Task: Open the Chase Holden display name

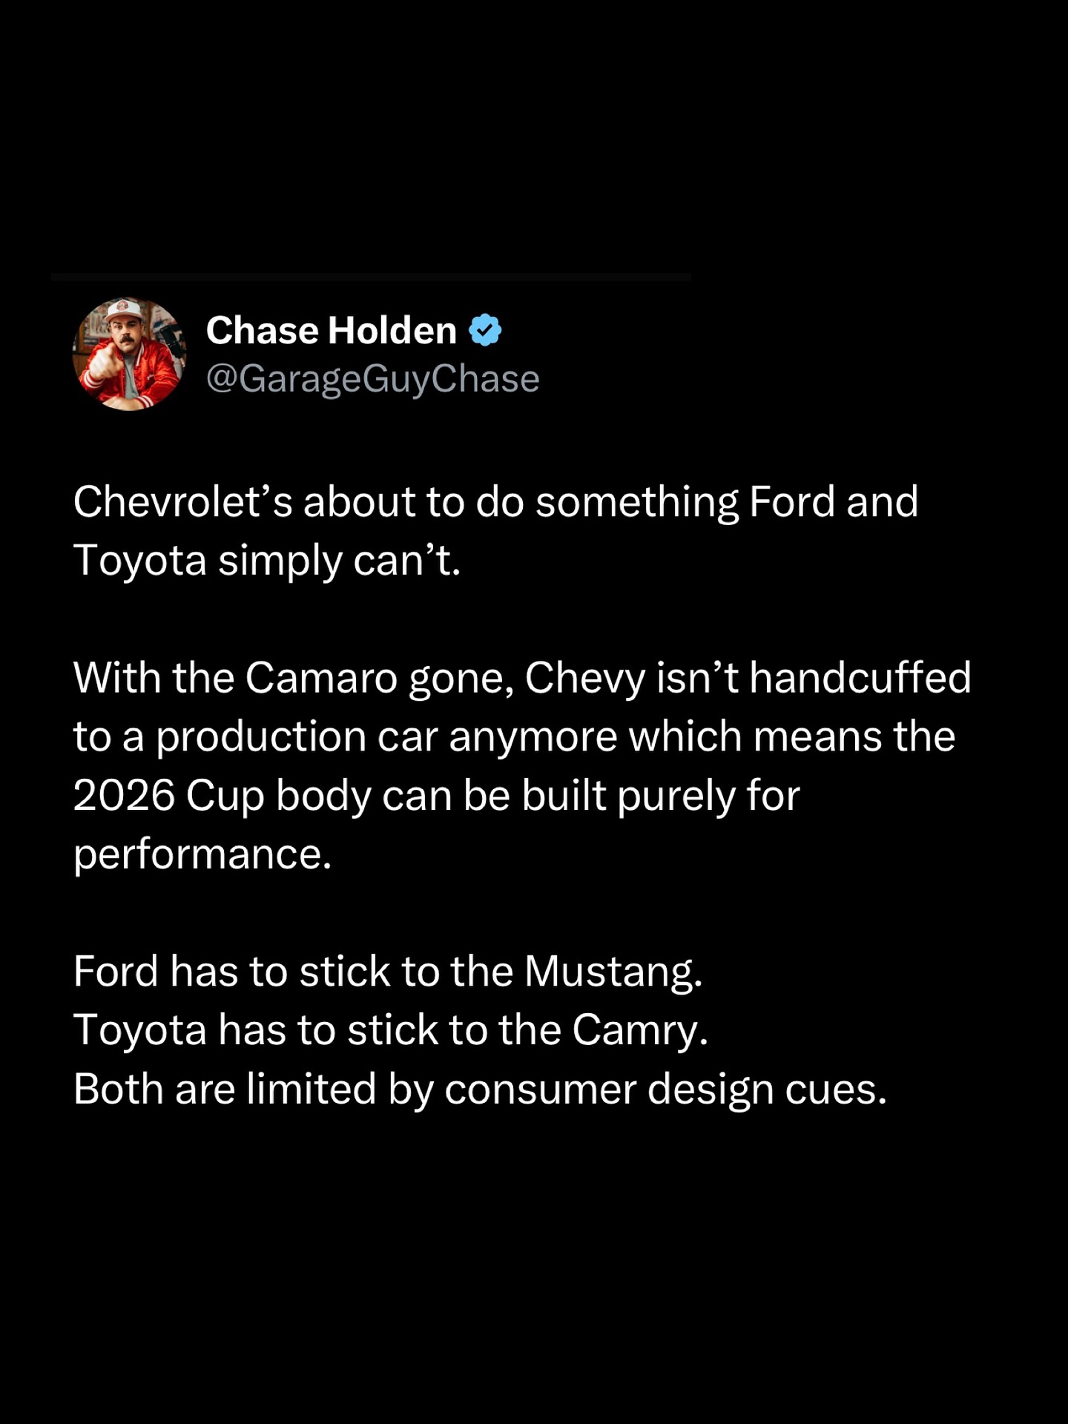Action: (x=331, y=330)
